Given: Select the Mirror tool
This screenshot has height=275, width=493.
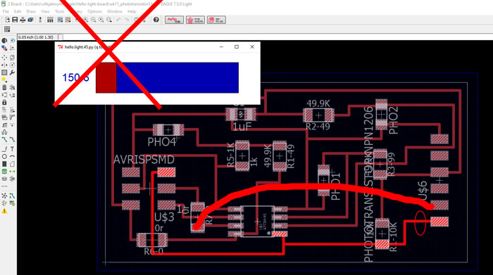Looking at the screenshot, I should click(4, 65).
